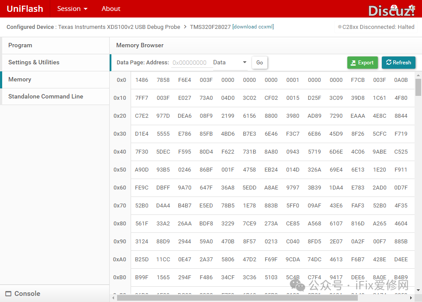
Task: Open the About menu
Action: [x=111, y=9]
